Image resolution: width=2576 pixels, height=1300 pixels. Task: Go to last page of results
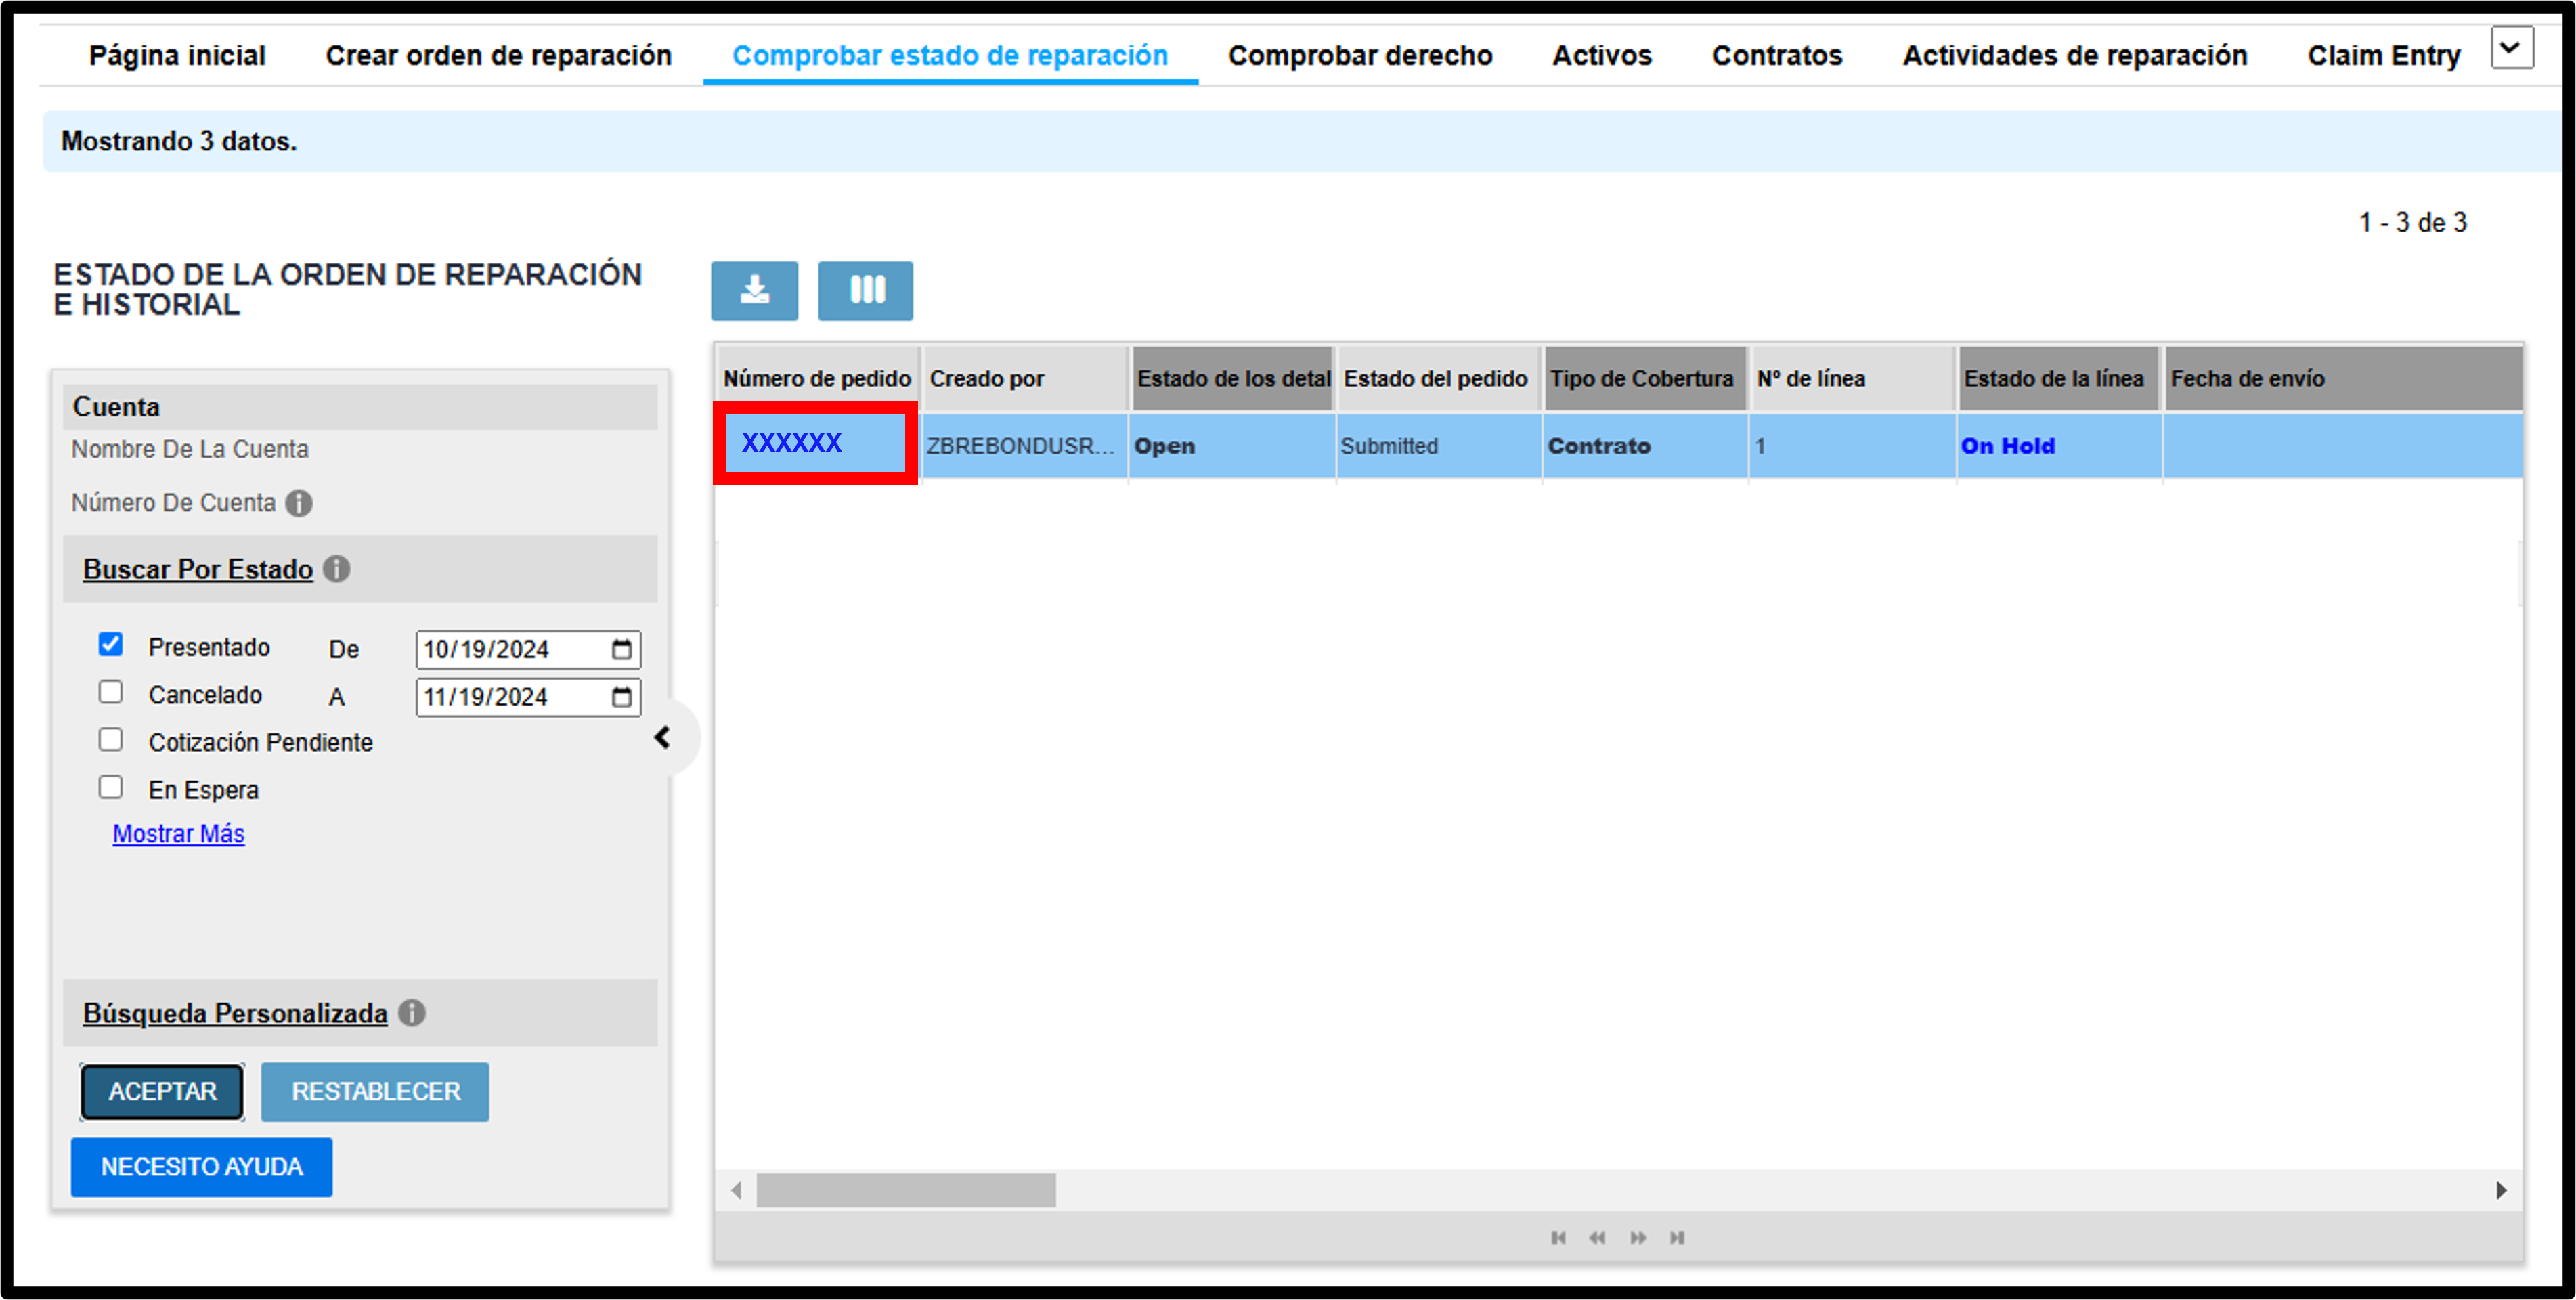pos(1677,1238)
